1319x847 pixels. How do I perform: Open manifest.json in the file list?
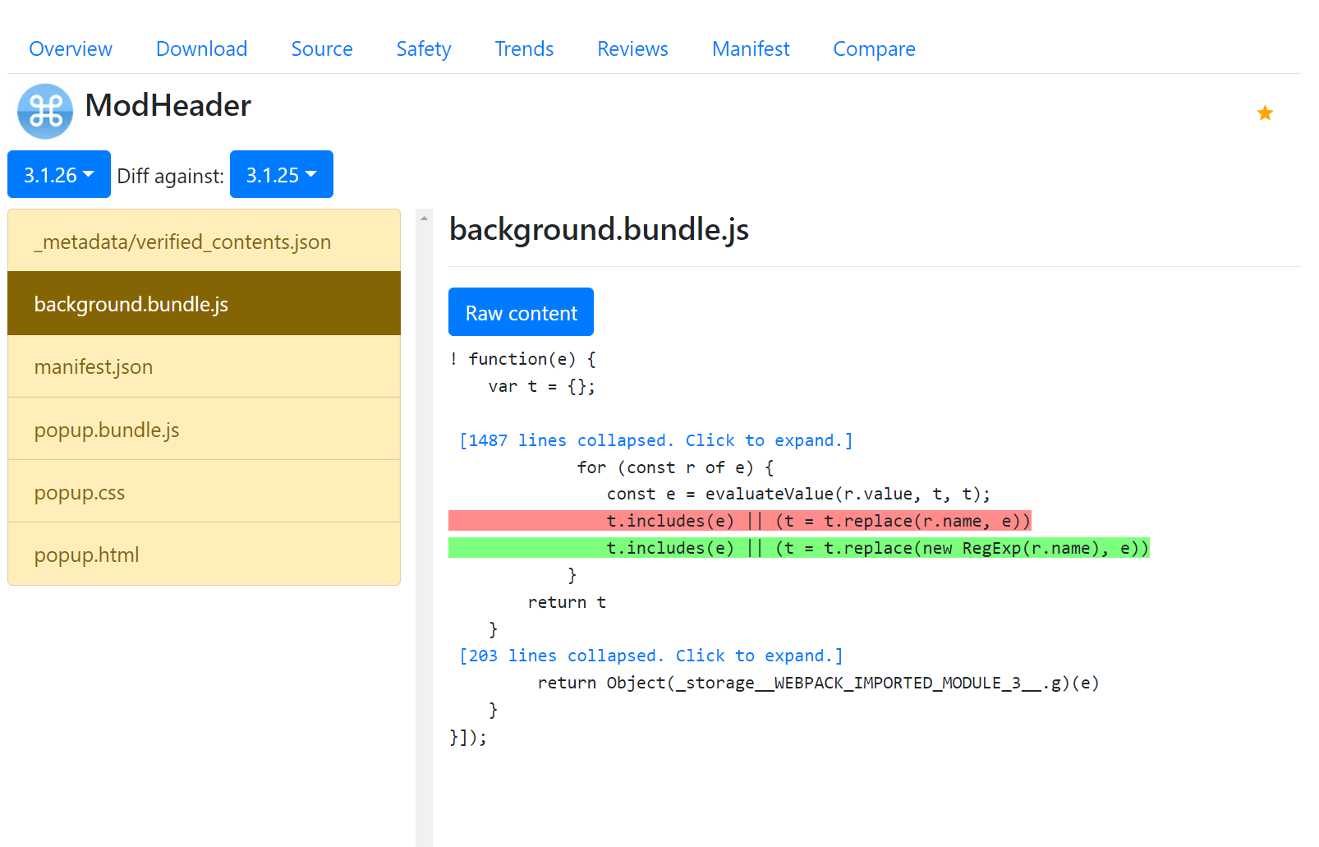pyautogui.click(x=204, y=366)
